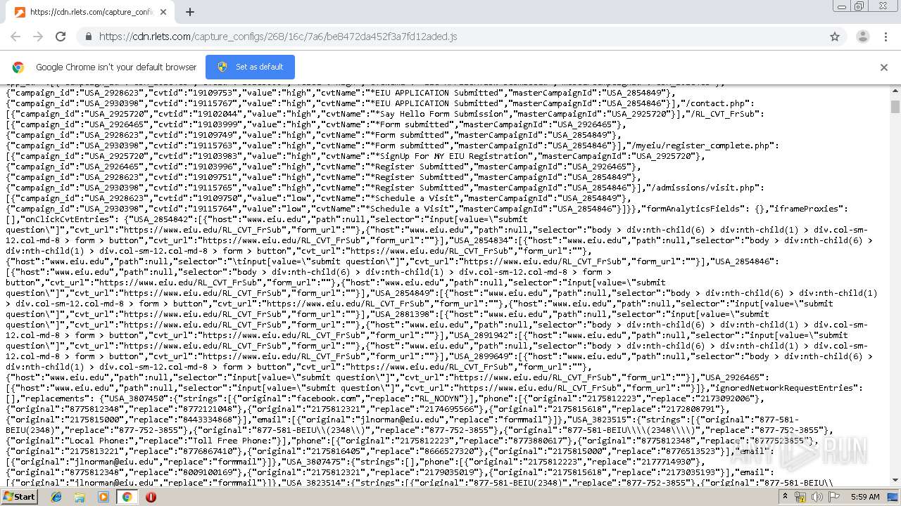Image resolution: width=901 pixels, height=506 pixels.
Task: Reload the current page
Action: pos(61,37)
